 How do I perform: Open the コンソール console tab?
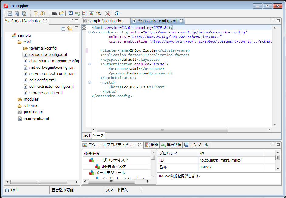pos(196,145)
